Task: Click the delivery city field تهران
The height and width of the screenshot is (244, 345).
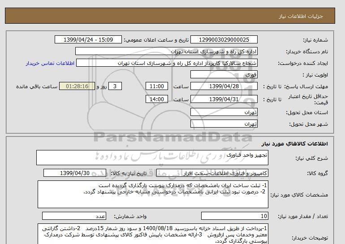Action: tap(224, 124)
